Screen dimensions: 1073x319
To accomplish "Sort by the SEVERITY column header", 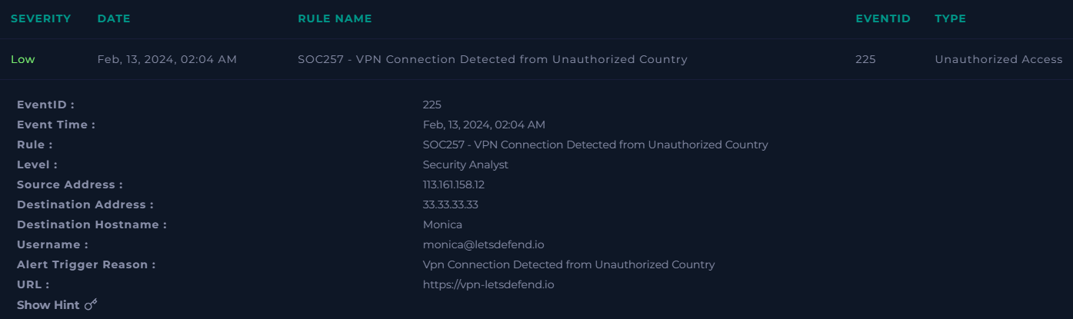I will (x=41, y=18).
